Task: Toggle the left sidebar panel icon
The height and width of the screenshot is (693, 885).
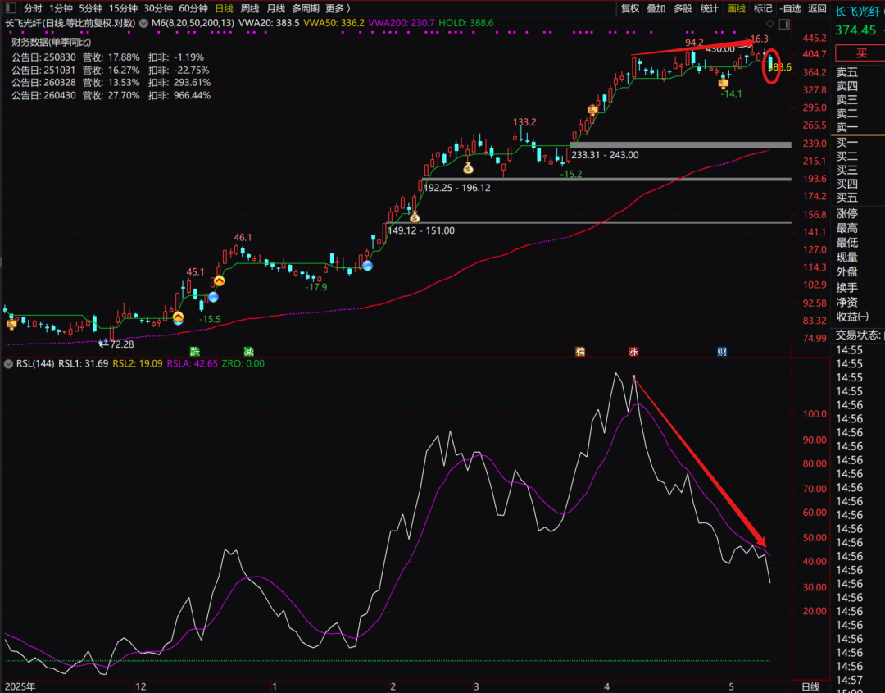Action: (x=11, y=8)
